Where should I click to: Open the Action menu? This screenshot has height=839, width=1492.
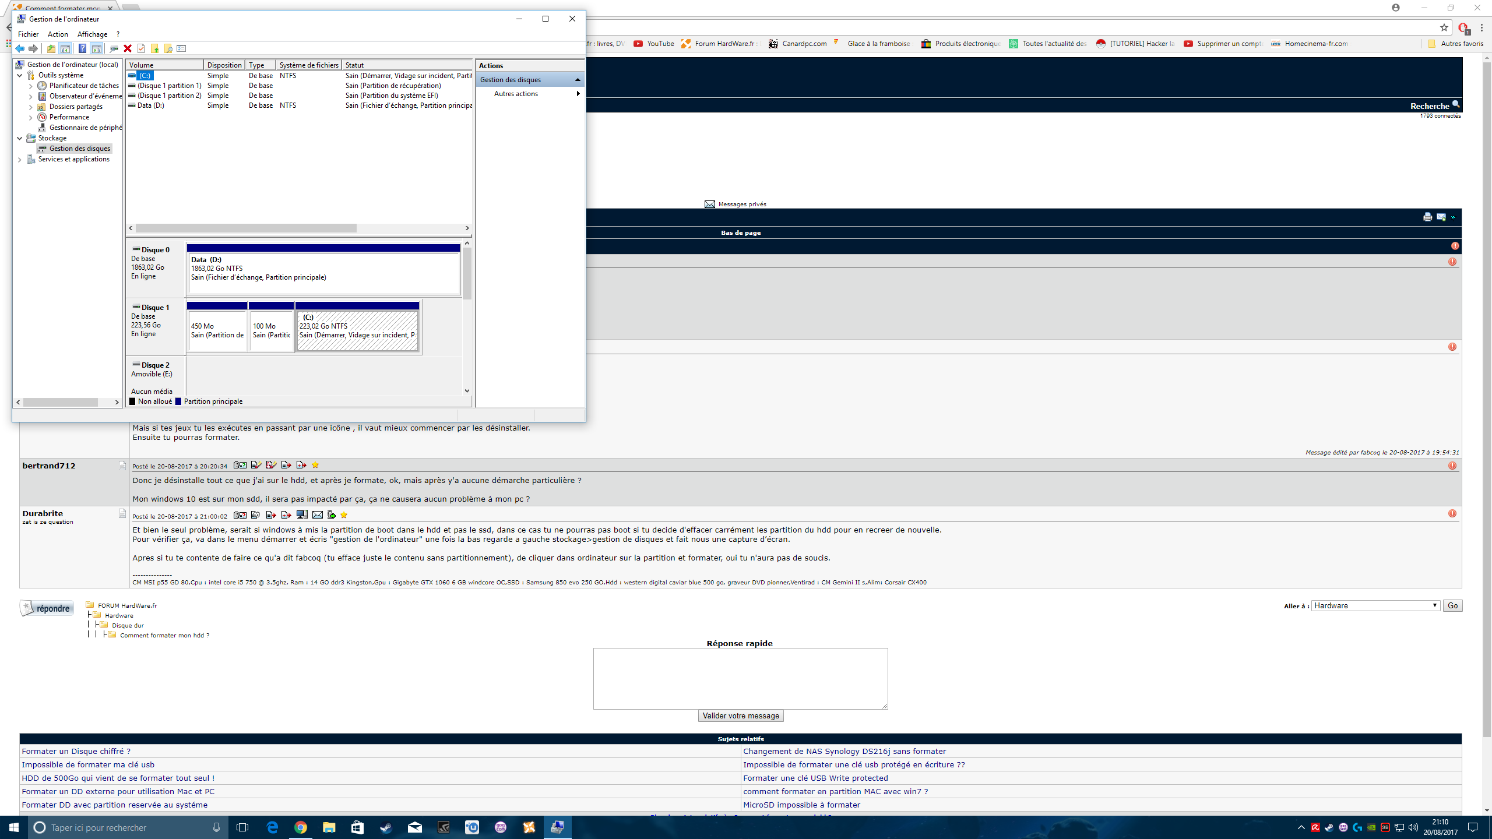coord(58,34)
